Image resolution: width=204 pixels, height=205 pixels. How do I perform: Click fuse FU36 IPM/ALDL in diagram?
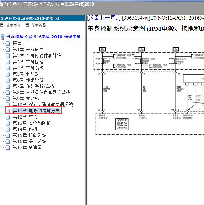click(x=102, y=61)
